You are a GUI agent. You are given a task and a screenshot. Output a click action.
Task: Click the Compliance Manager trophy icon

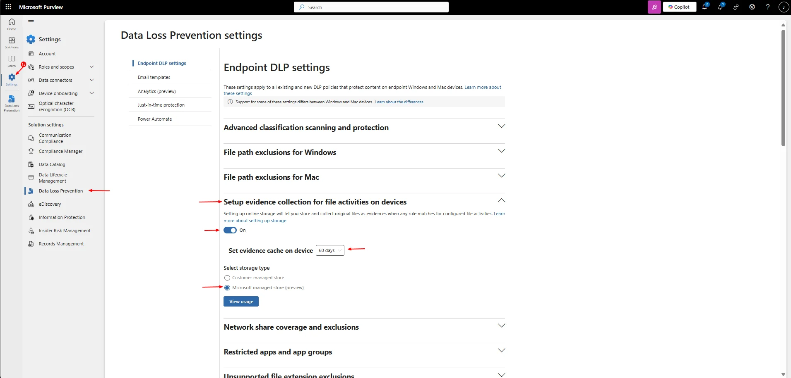click(31, 151)
